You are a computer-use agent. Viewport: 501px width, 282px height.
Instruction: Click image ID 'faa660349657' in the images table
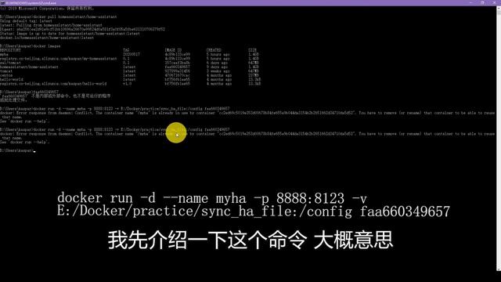pyautogui.click(x=178, y=67)
